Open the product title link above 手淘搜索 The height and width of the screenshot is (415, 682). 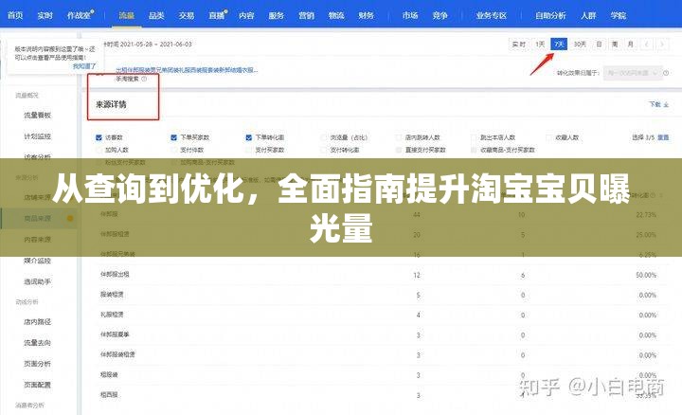pyautogui.click(x=187, y=69)
